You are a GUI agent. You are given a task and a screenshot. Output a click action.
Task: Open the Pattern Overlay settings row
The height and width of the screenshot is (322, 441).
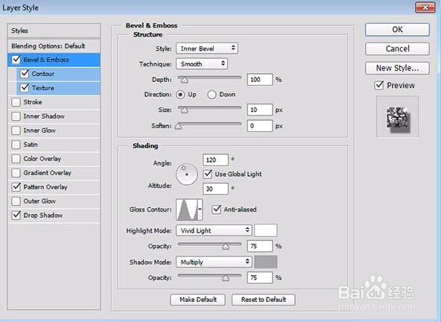click(x=54, y=187)
